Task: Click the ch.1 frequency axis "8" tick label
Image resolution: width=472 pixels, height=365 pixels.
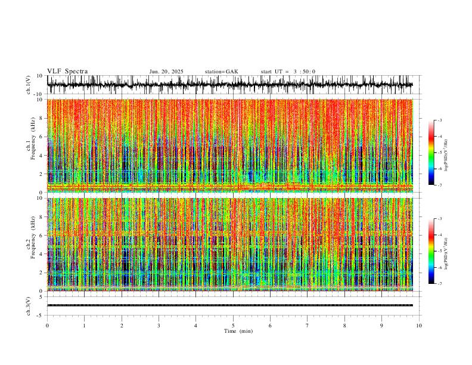Action: tap(42, 118)
